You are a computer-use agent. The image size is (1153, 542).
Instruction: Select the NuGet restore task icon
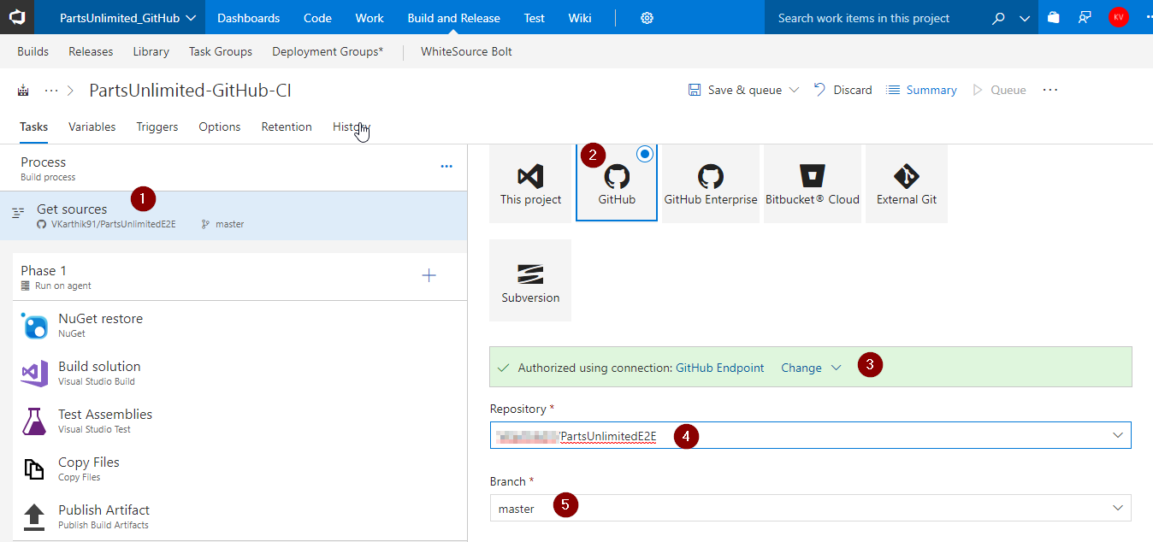(35, 326)
